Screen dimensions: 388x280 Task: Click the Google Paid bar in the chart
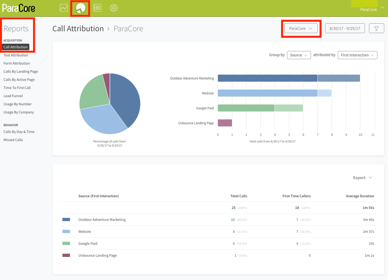pyautogui.click(x=246, y=108)
